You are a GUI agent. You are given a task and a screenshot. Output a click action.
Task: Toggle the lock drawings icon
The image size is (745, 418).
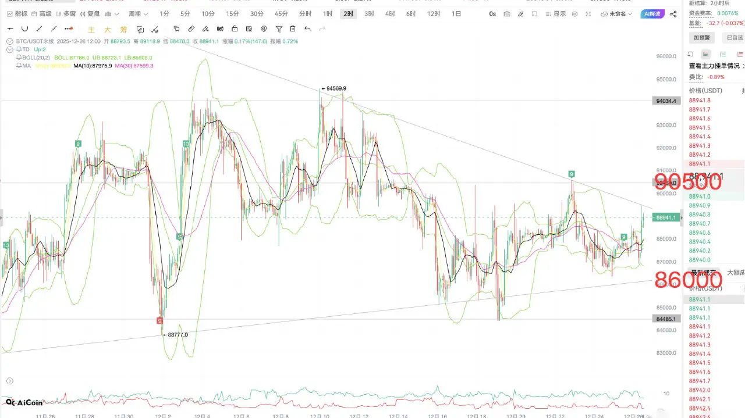pyautogui.click(x=235, y=28)
